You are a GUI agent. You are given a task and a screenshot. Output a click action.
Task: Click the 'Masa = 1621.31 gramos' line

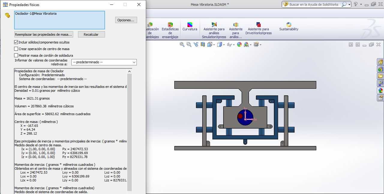[x=32, y=98]
